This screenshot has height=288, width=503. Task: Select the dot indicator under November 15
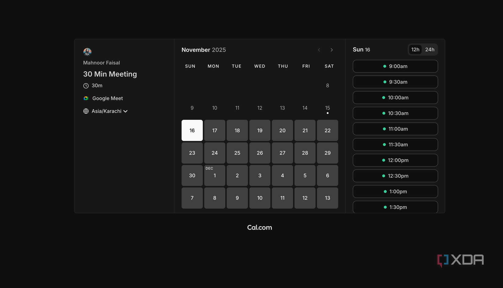pyautogui.click(x=328, y=113)
